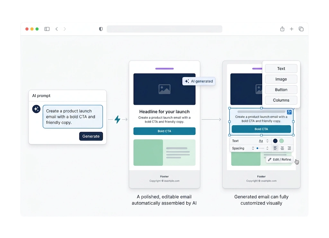The height and width of the screenshot is (238, 329).
Task: Click the 'Footer' label in the right email editor
Action: 261,177
